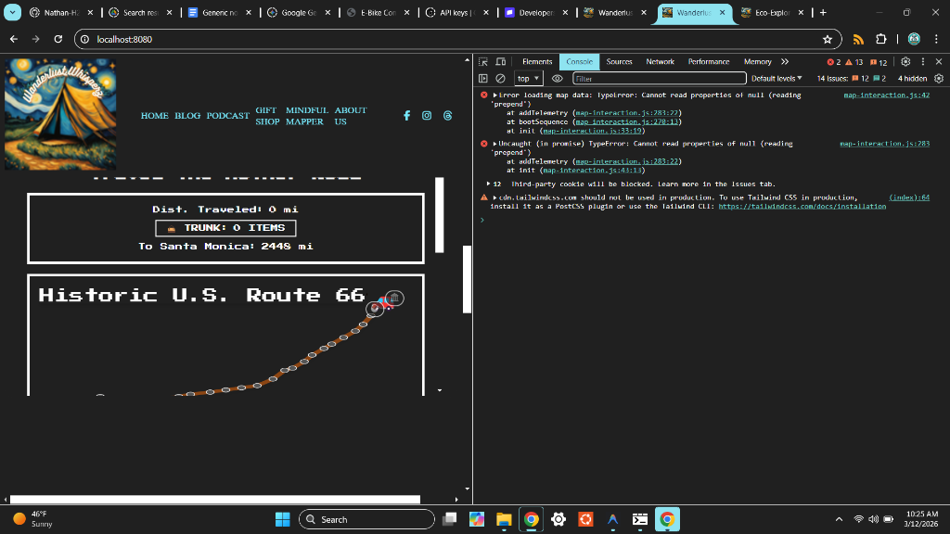Screen dimensions: 950x534
Task: Open the Facebook social icon
Action: pos(406,116)
